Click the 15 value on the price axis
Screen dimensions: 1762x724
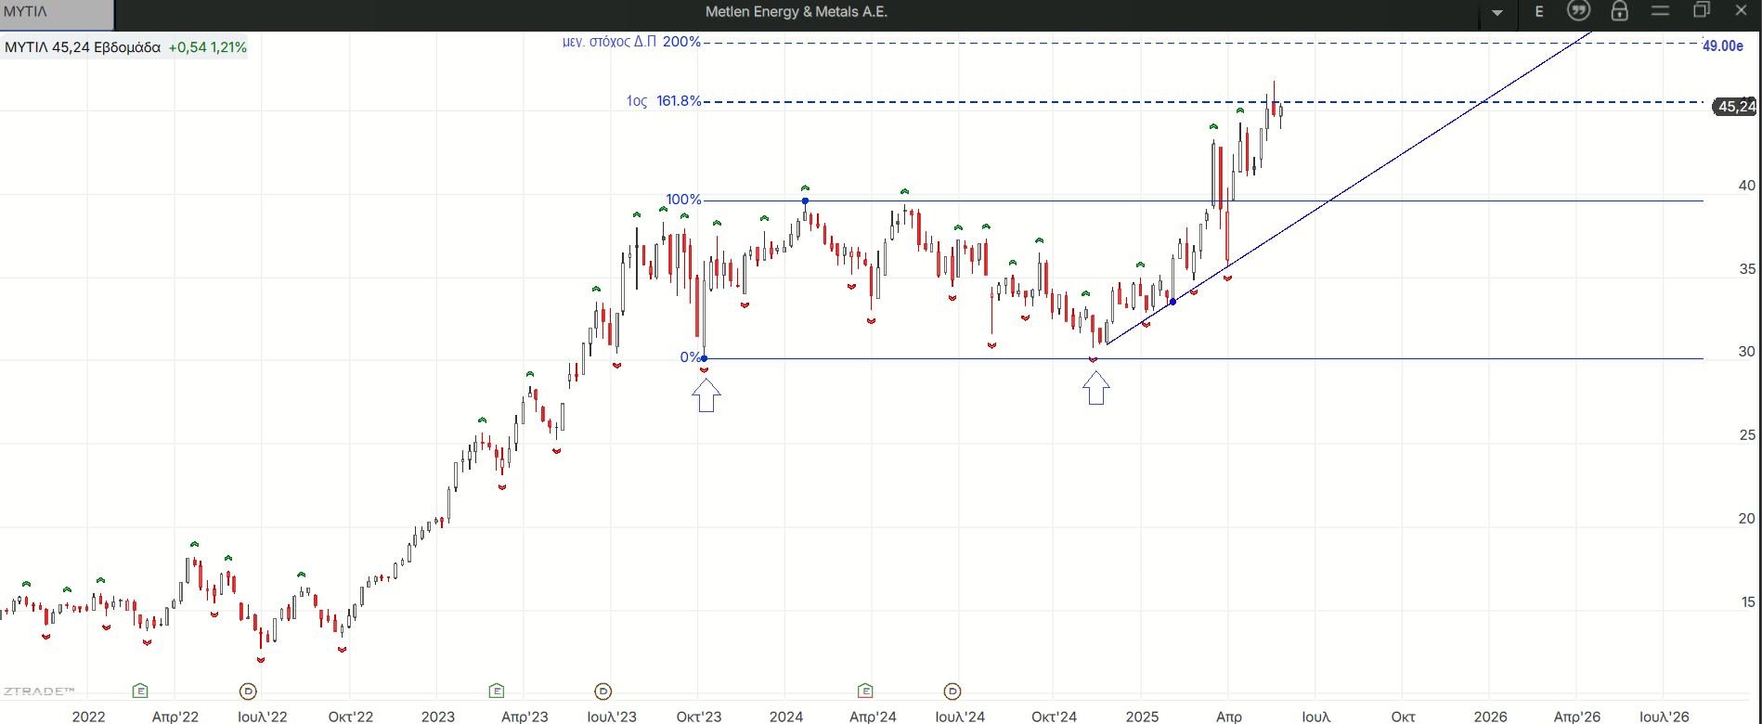point(1748,602)
